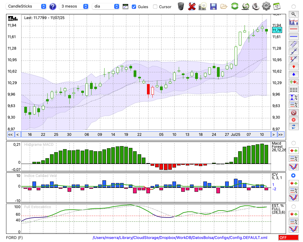Viewport: 303px width, 242px height.
Task: Toggle the red OFF switch
Action: click(288, 237)
